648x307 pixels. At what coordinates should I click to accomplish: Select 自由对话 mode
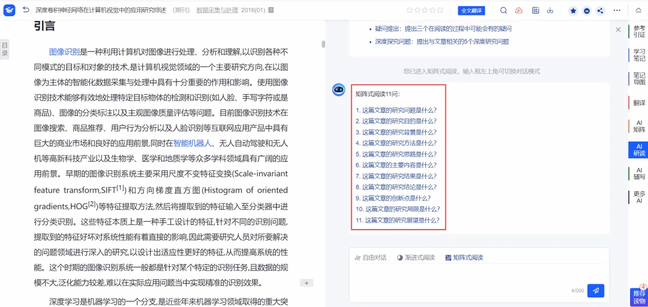pos(370,257)
